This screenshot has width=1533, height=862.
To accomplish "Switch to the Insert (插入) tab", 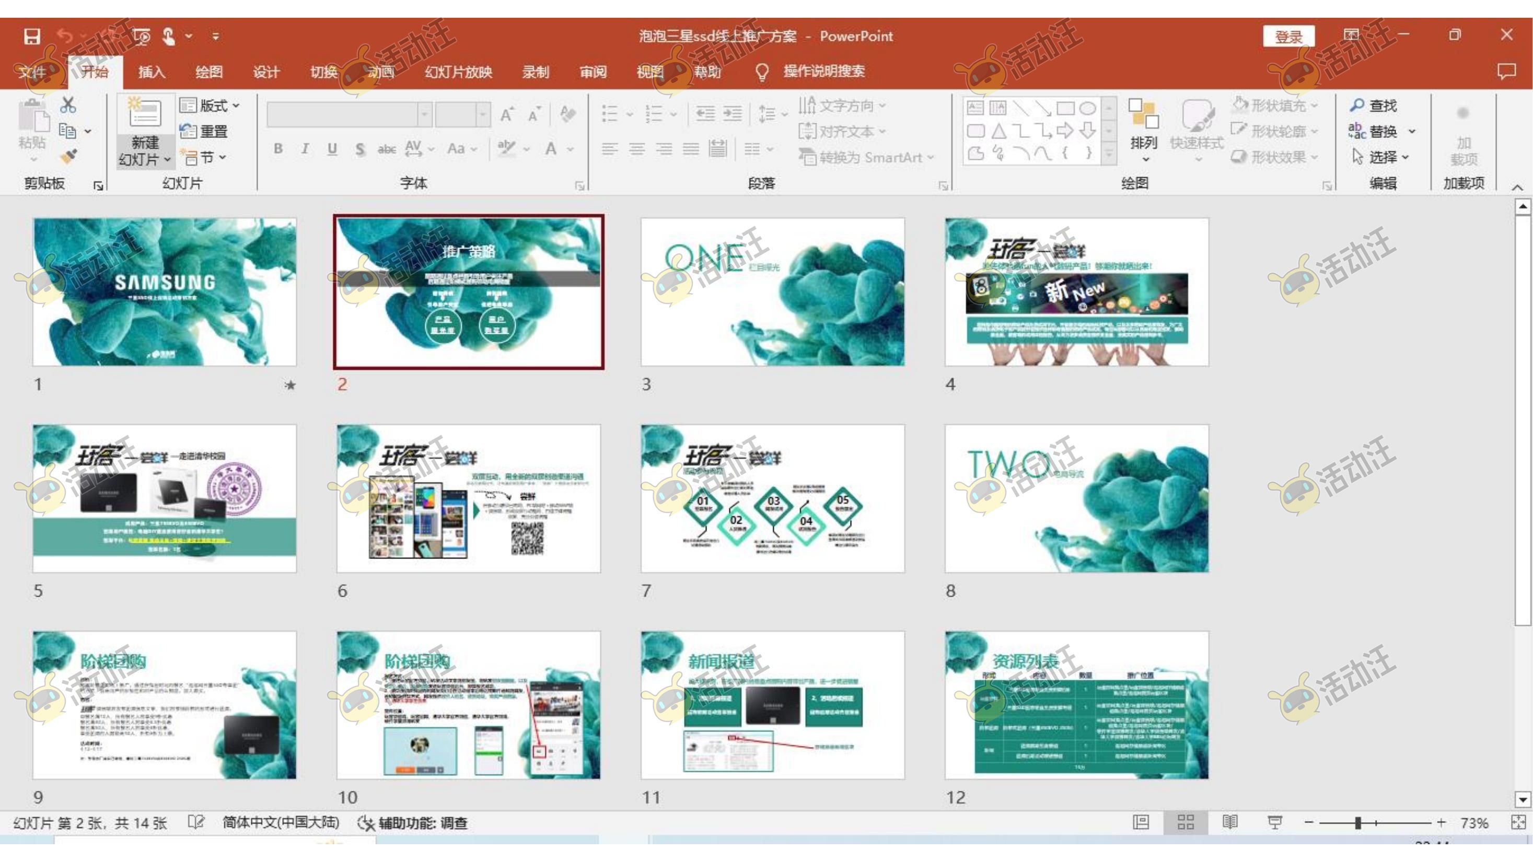I will 152,72.
